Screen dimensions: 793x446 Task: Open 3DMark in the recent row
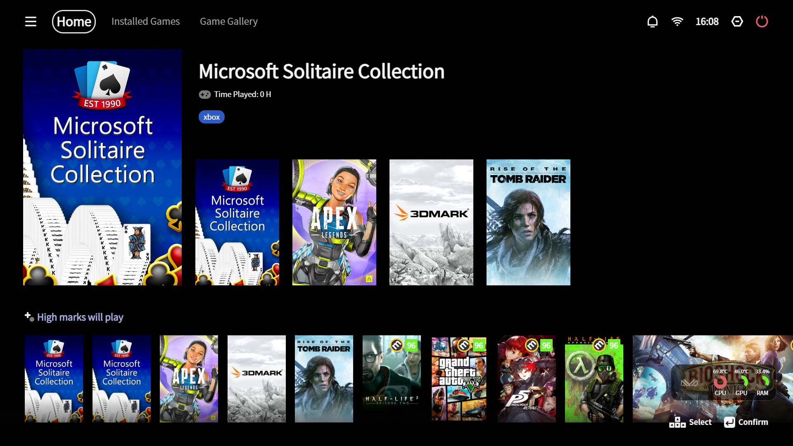tap(431, 222)
